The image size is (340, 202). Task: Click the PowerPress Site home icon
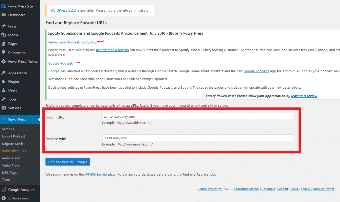tap(3, 6)
